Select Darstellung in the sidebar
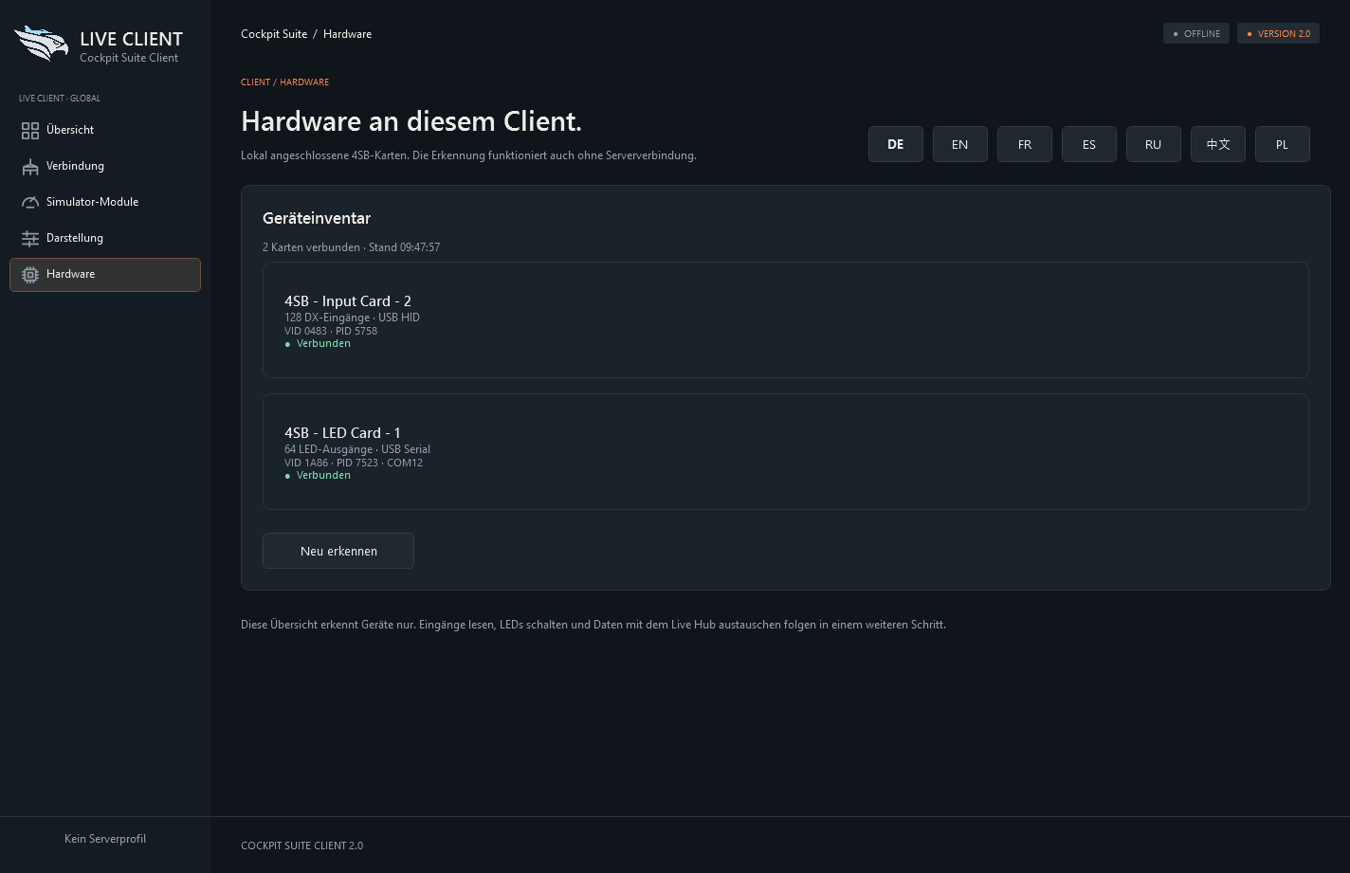Image resolution: width=1350 pixels, height=873 pixels. coord(105,239)
